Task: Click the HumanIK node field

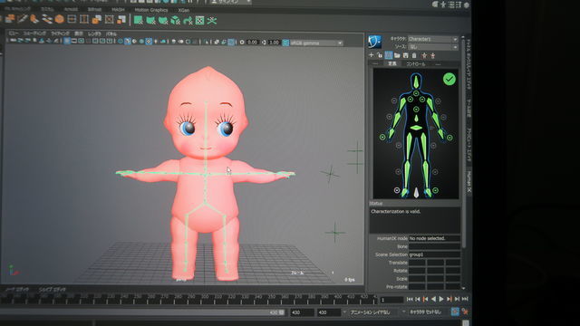Action: 434,238
